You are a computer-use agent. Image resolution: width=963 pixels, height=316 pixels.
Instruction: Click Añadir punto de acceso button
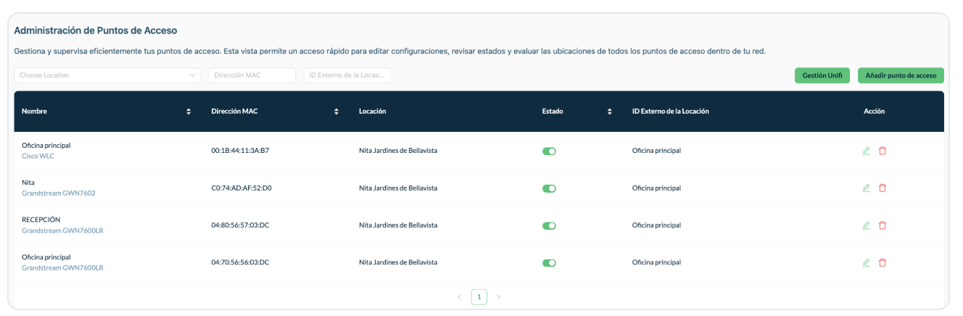point(901,75)
